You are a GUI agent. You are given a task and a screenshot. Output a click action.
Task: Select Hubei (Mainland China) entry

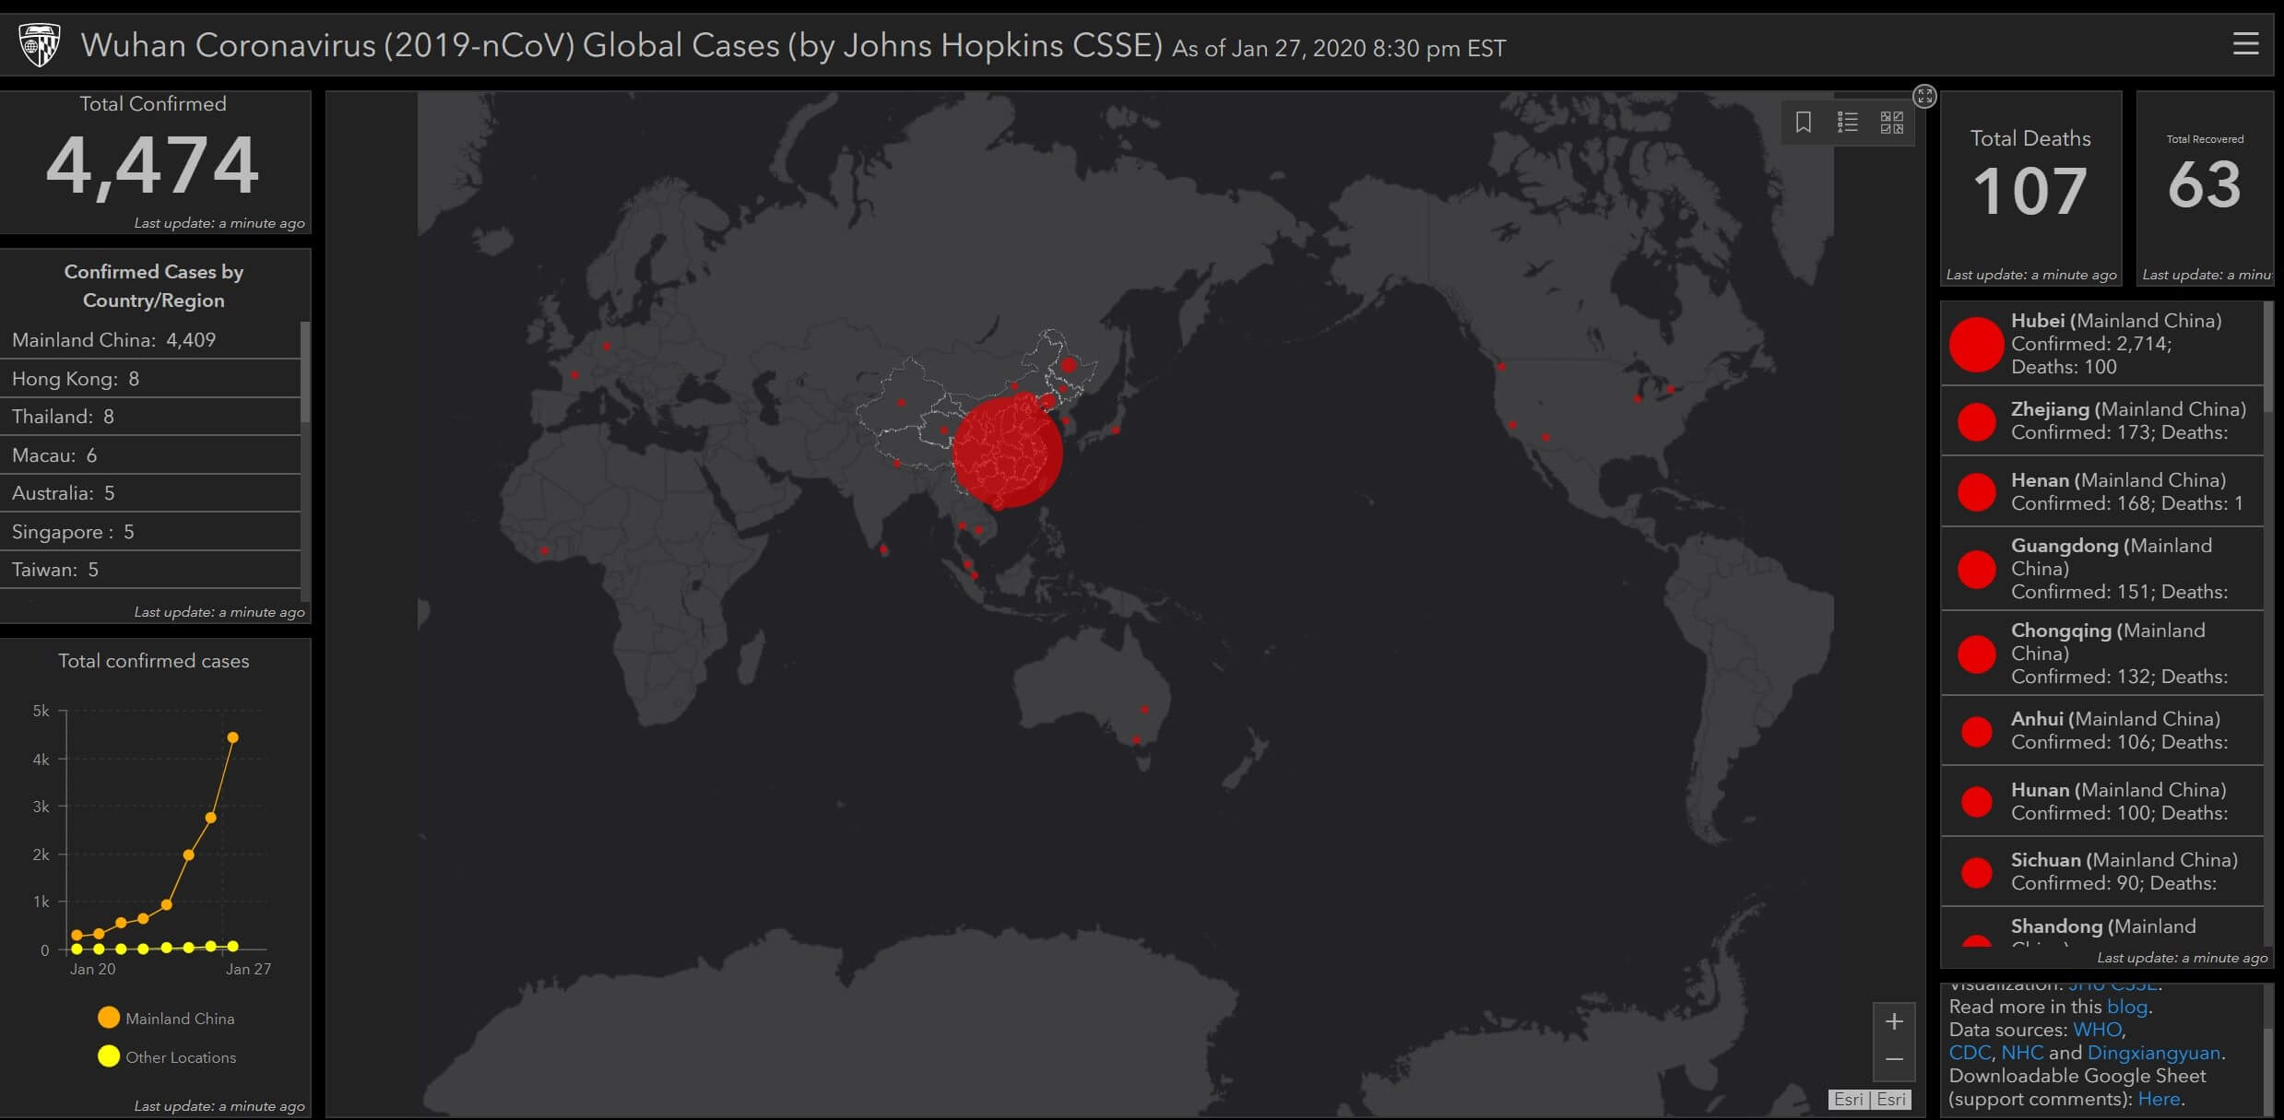click(x=2102, y=343)
